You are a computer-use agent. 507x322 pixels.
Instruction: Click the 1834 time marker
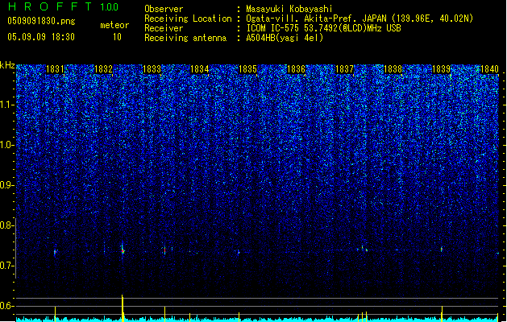[x=200, y=69]
